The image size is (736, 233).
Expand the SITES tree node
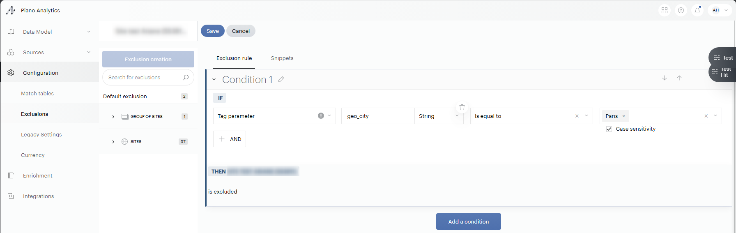tap(113, 142)
